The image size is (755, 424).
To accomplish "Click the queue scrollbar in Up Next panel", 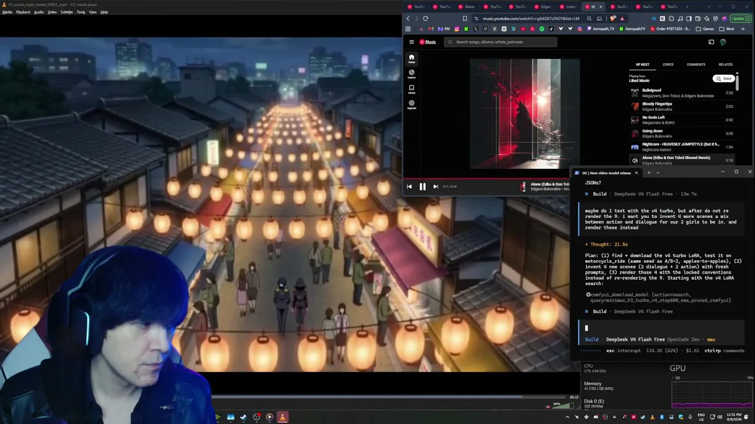I will tap(737, 82).
